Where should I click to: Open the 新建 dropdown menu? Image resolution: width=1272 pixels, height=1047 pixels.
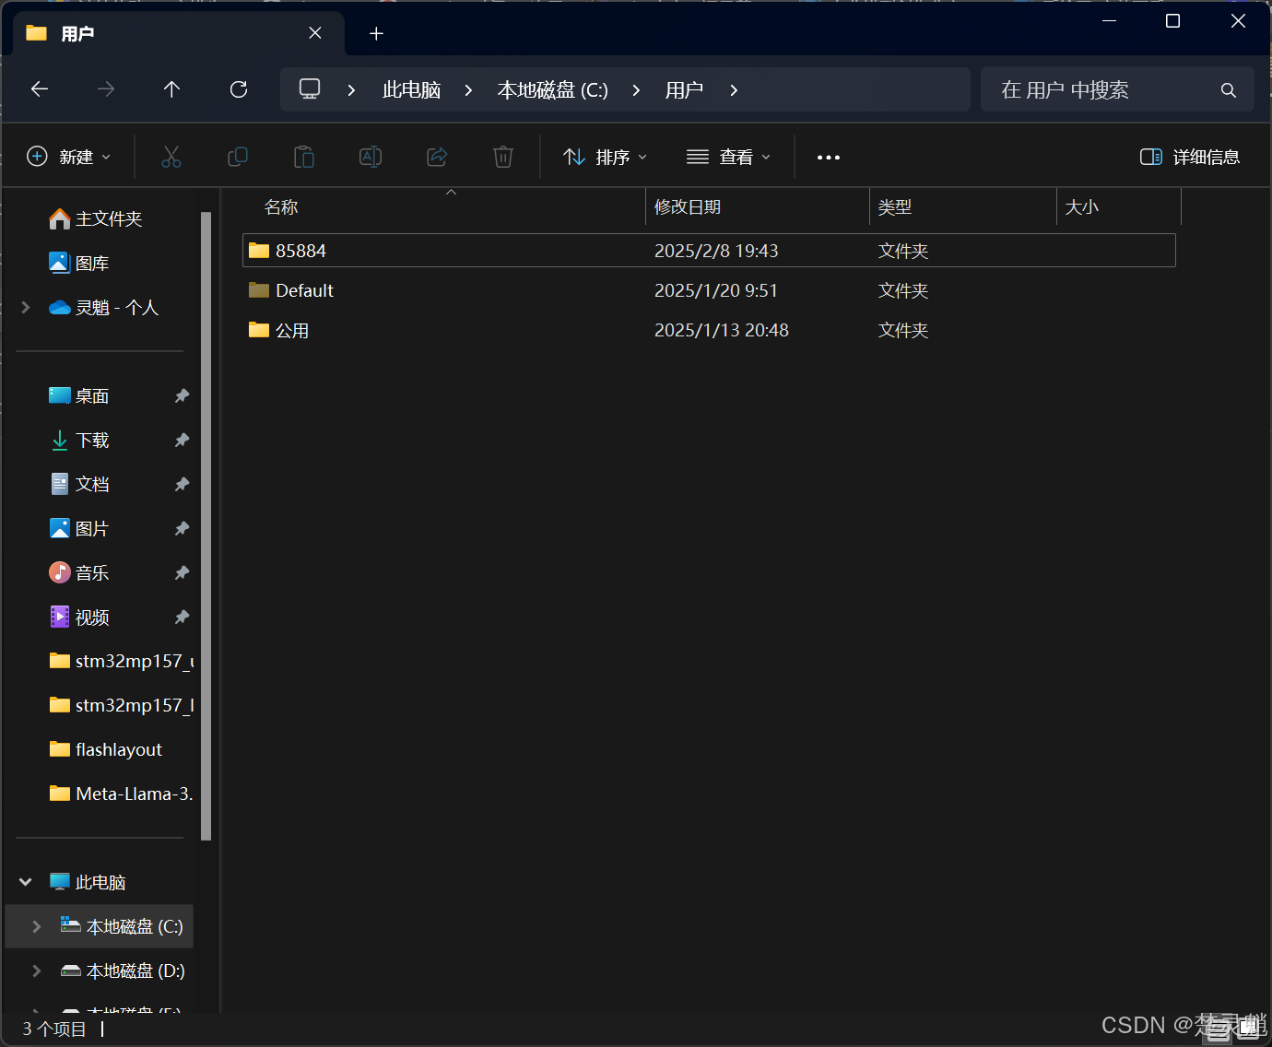70,157
